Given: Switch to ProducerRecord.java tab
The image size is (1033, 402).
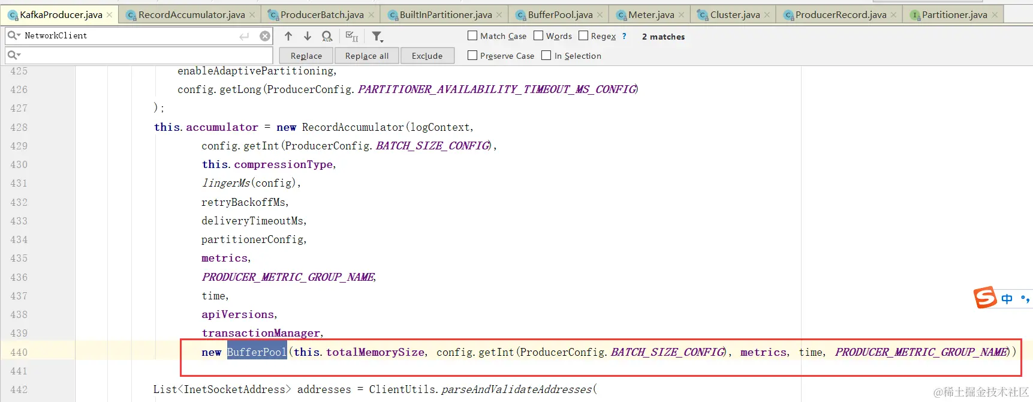Looking at the screenshot, I should pos(841,14).
